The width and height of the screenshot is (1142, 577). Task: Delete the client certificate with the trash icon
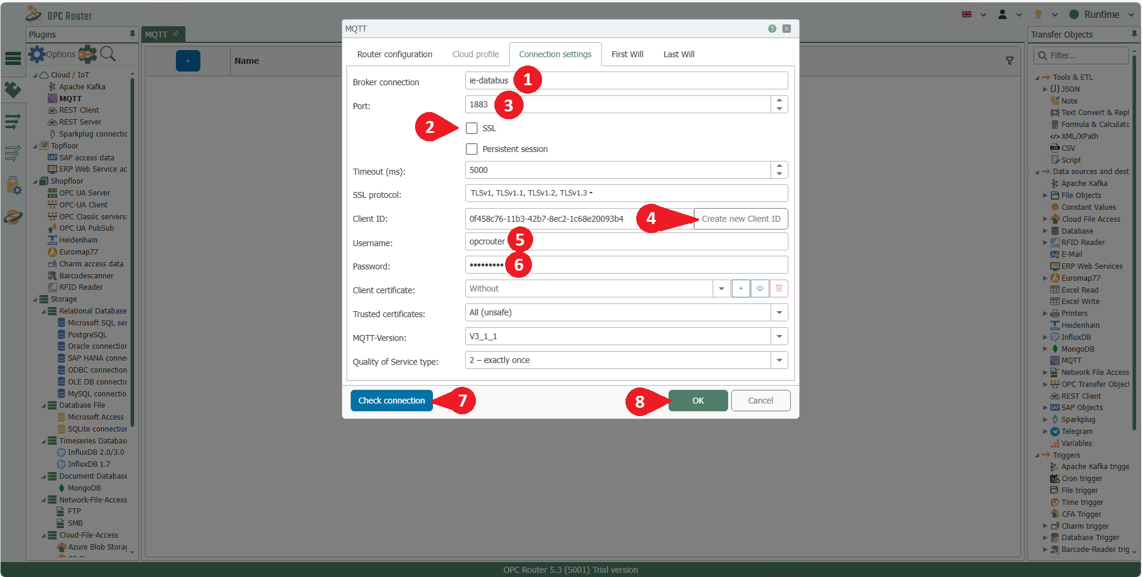coord(779,288)
